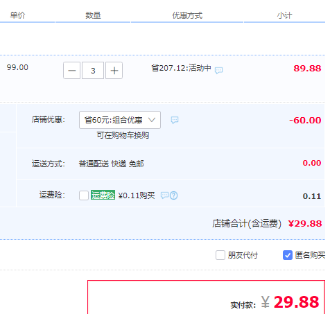Open the 省60元:组合优惠 dropdown
This screenshot has height=314, width=330.
120,120
